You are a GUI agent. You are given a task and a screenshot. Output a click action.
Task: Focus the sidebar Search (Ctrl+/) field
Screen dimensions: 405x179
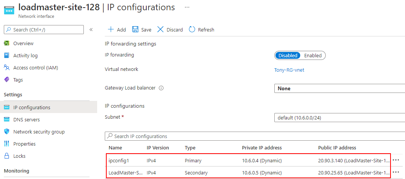(44, 30)
